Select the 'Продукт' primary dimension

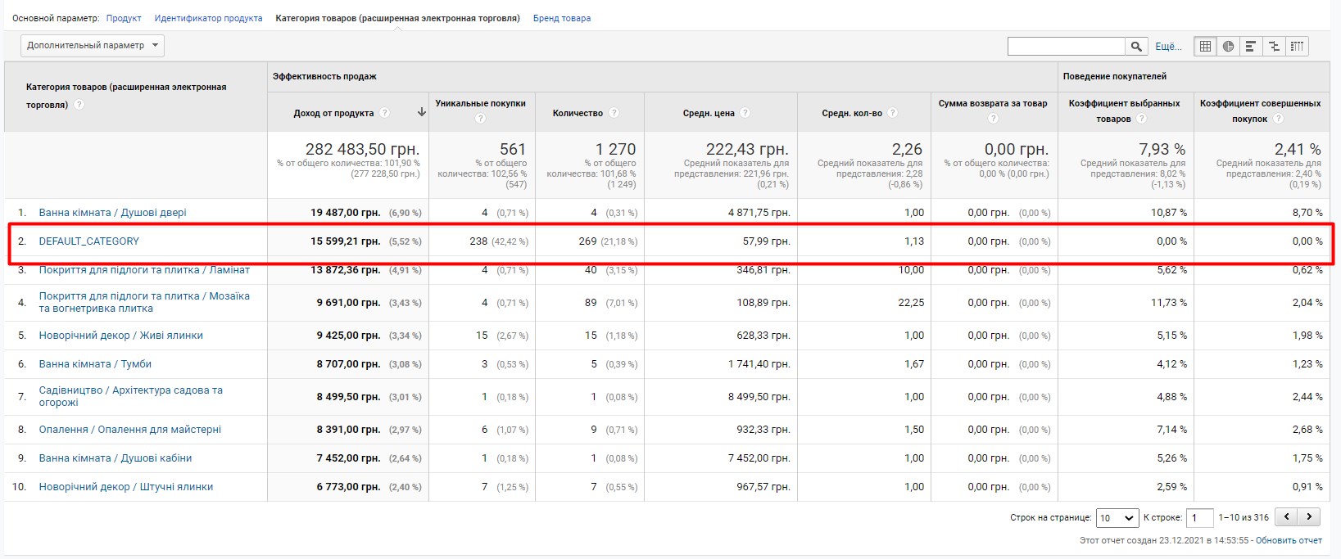(x=124, y=18)
